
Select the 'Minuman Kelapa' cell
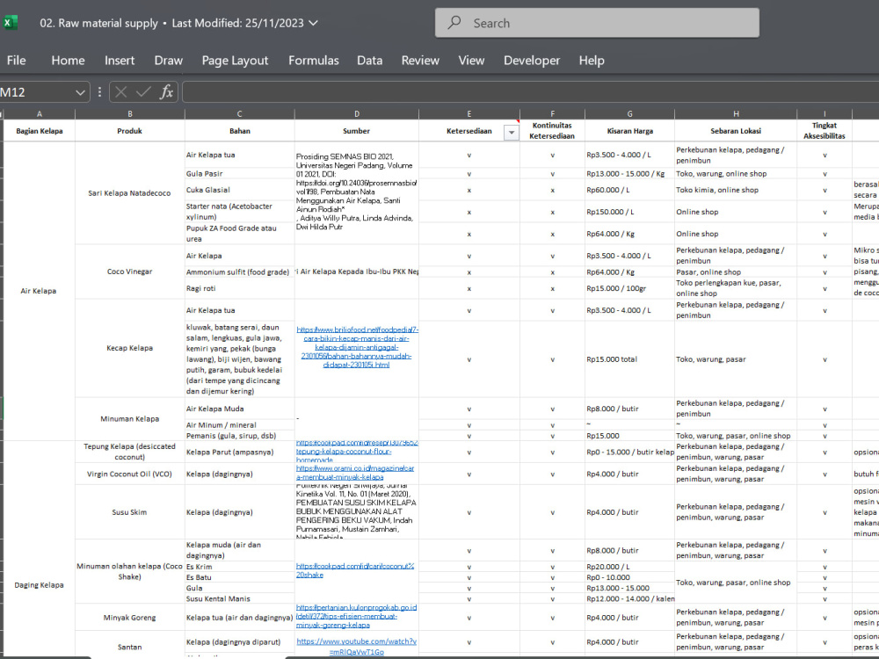pos(129,419)
